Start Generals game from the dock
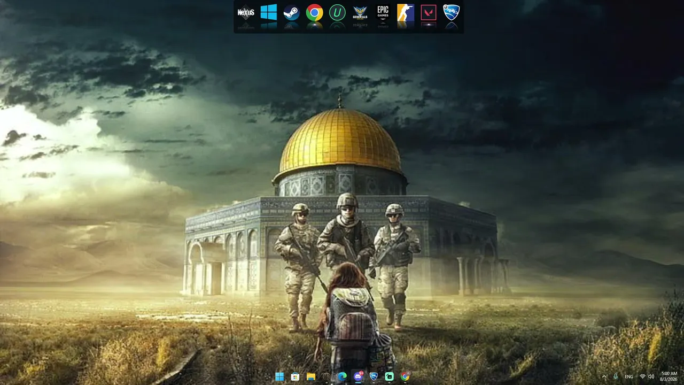This screenshot has width=684, height=385. [360, 12]
